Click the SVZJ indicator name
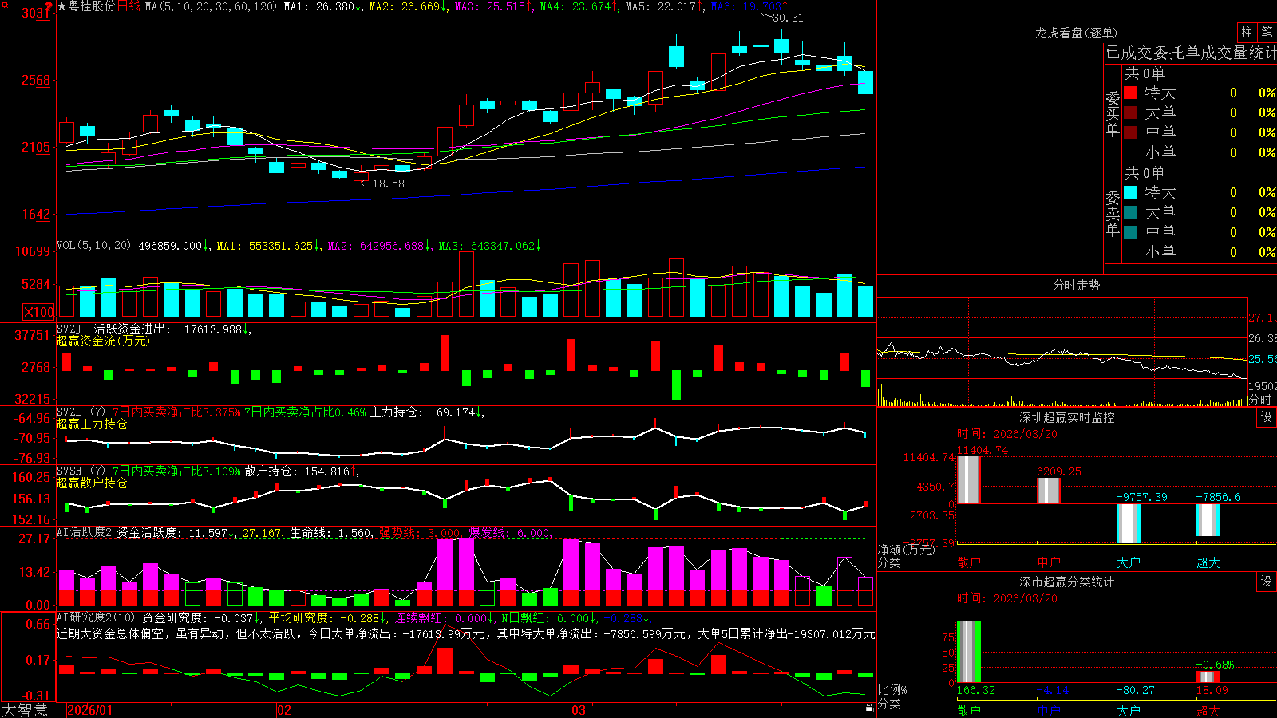The image size is (1277, 718). [x=69, y=329]
